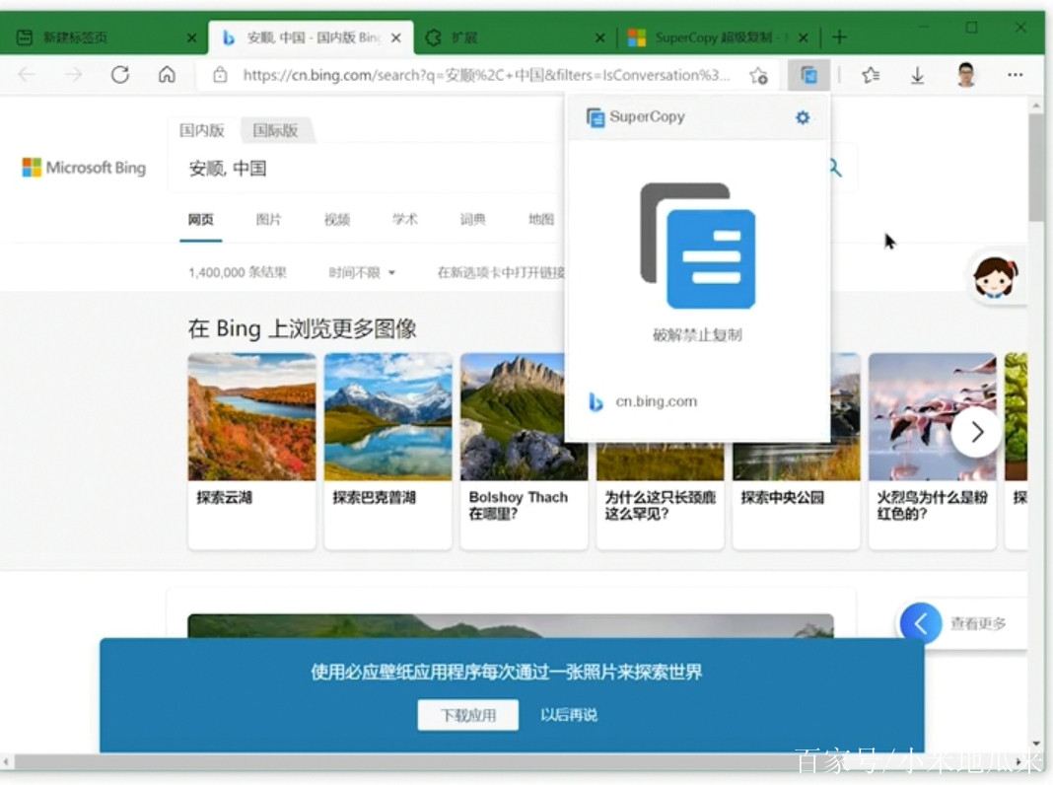Screen dimensions: 1053x785
Task: Click the browser back arrow
Action: (x=27, y=75)
